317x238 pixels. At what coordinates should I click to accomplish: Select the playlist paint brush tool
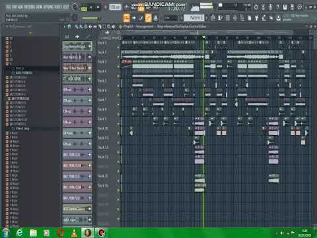(x=81, y=26)
